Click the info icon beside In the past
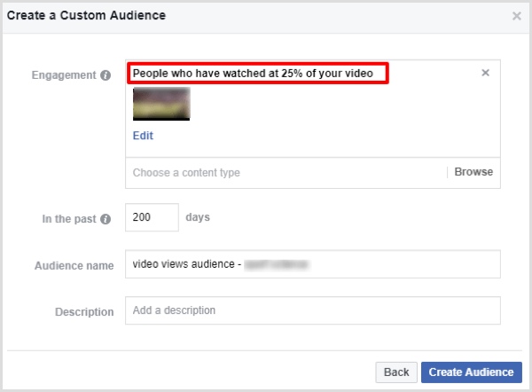This screenshot has width=532, height=392. click(x=106, y=219)
